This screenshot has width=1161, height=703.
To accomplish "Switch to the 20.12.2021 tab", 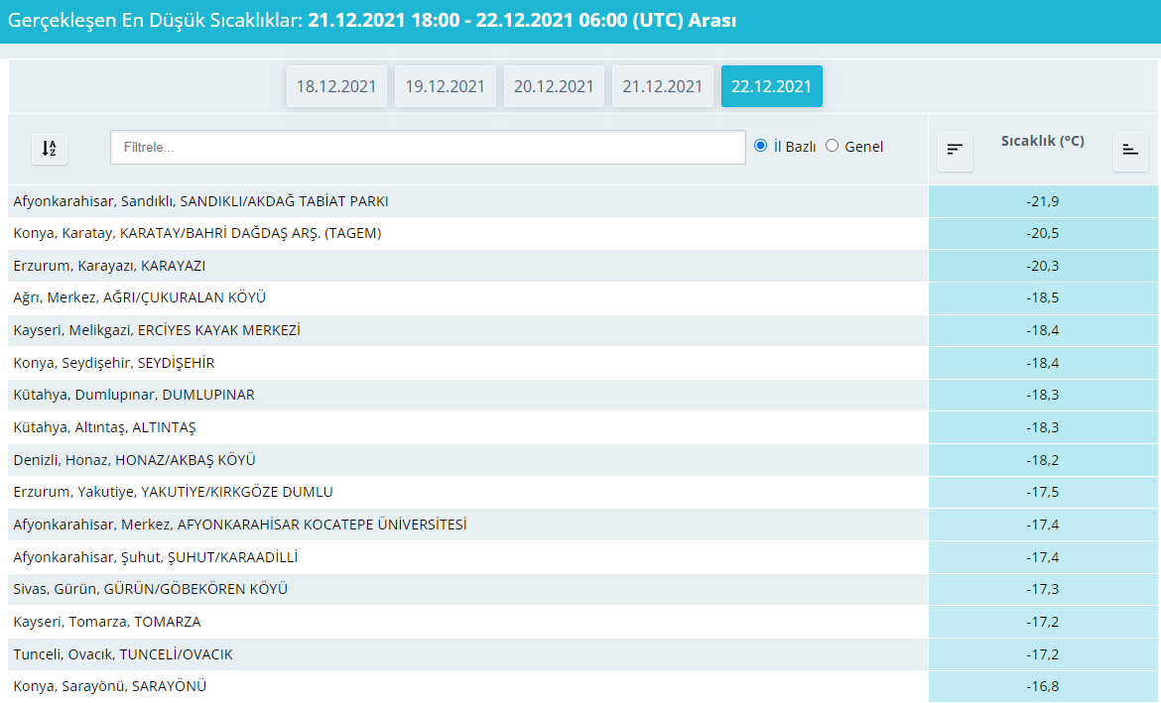I will pos(554,86).
